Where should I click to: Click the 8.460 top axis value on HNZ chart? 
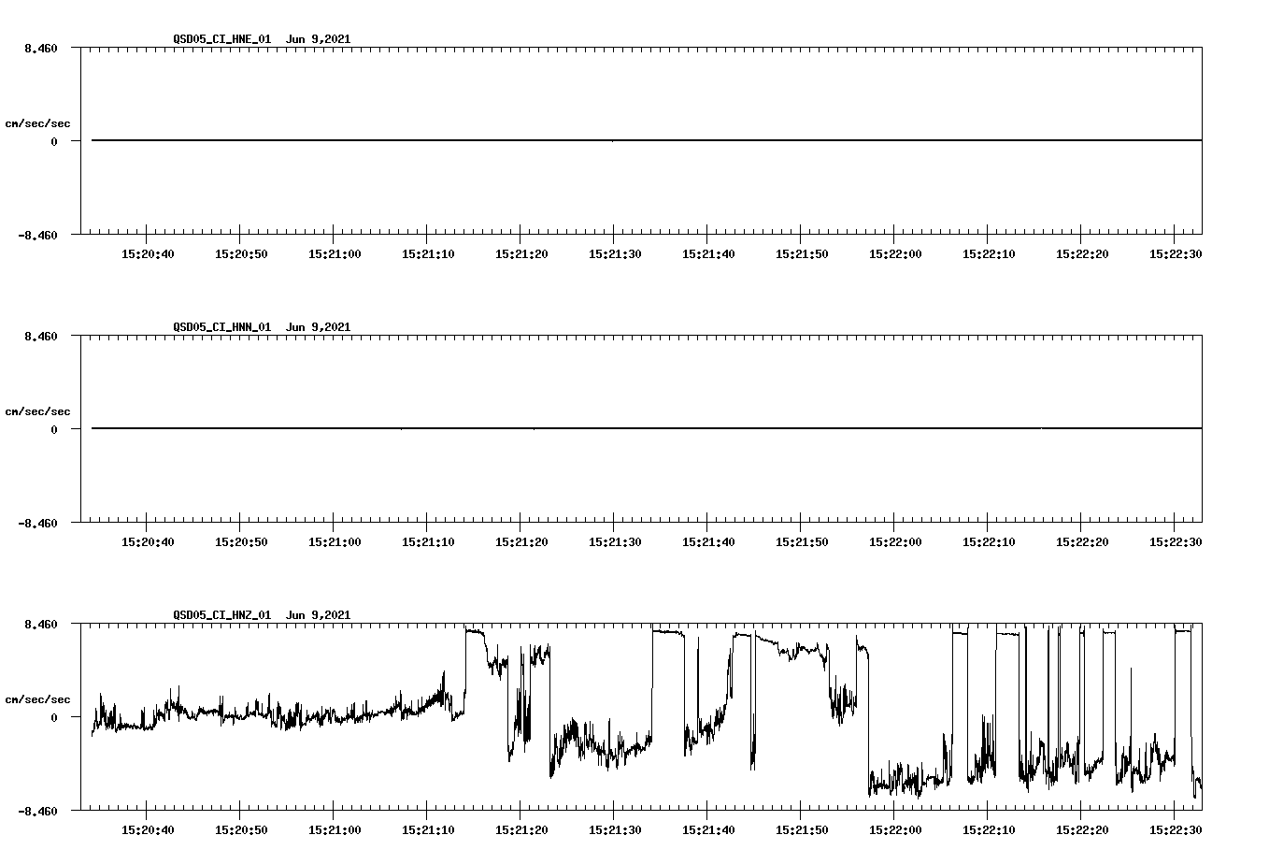click(41, 624)
